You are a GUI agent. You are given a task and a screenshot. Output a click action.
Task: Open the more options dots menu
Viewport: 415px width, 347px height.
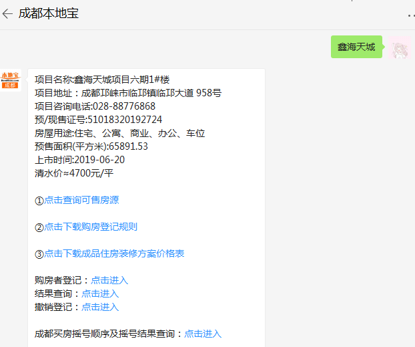click(x=411, y=15)
